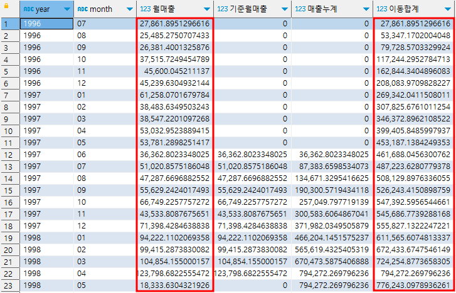The width and height of the screenshot is (456, 293).
Task: Click 매출누계 value 87,383.6598534073
Action: 334,167
